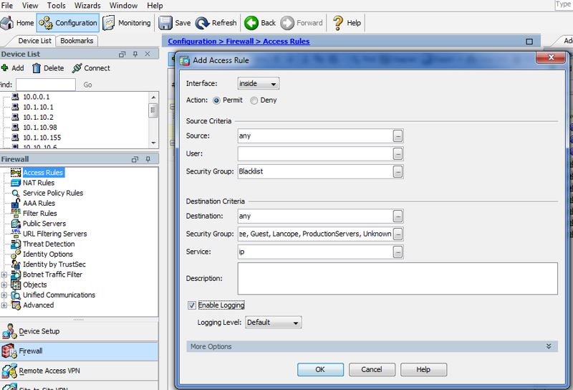Select NAT Rules in Firewall tree

39,183
